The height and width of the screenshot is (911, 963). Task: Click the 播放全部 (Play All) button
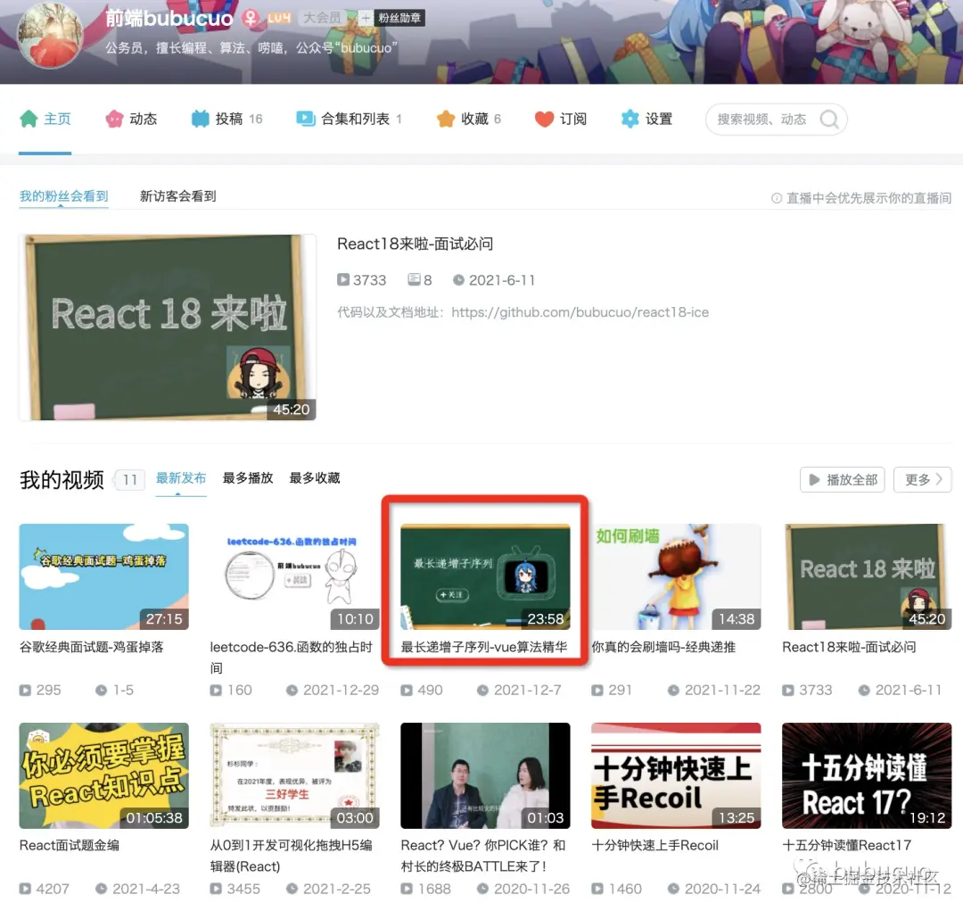842,479
